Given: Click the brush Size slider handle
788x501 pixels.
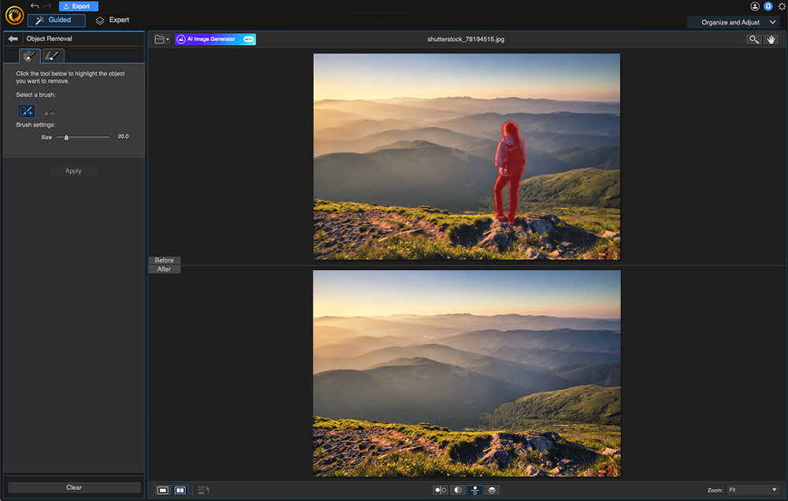Looking at the screenshot, I should [x=66, y=137].
